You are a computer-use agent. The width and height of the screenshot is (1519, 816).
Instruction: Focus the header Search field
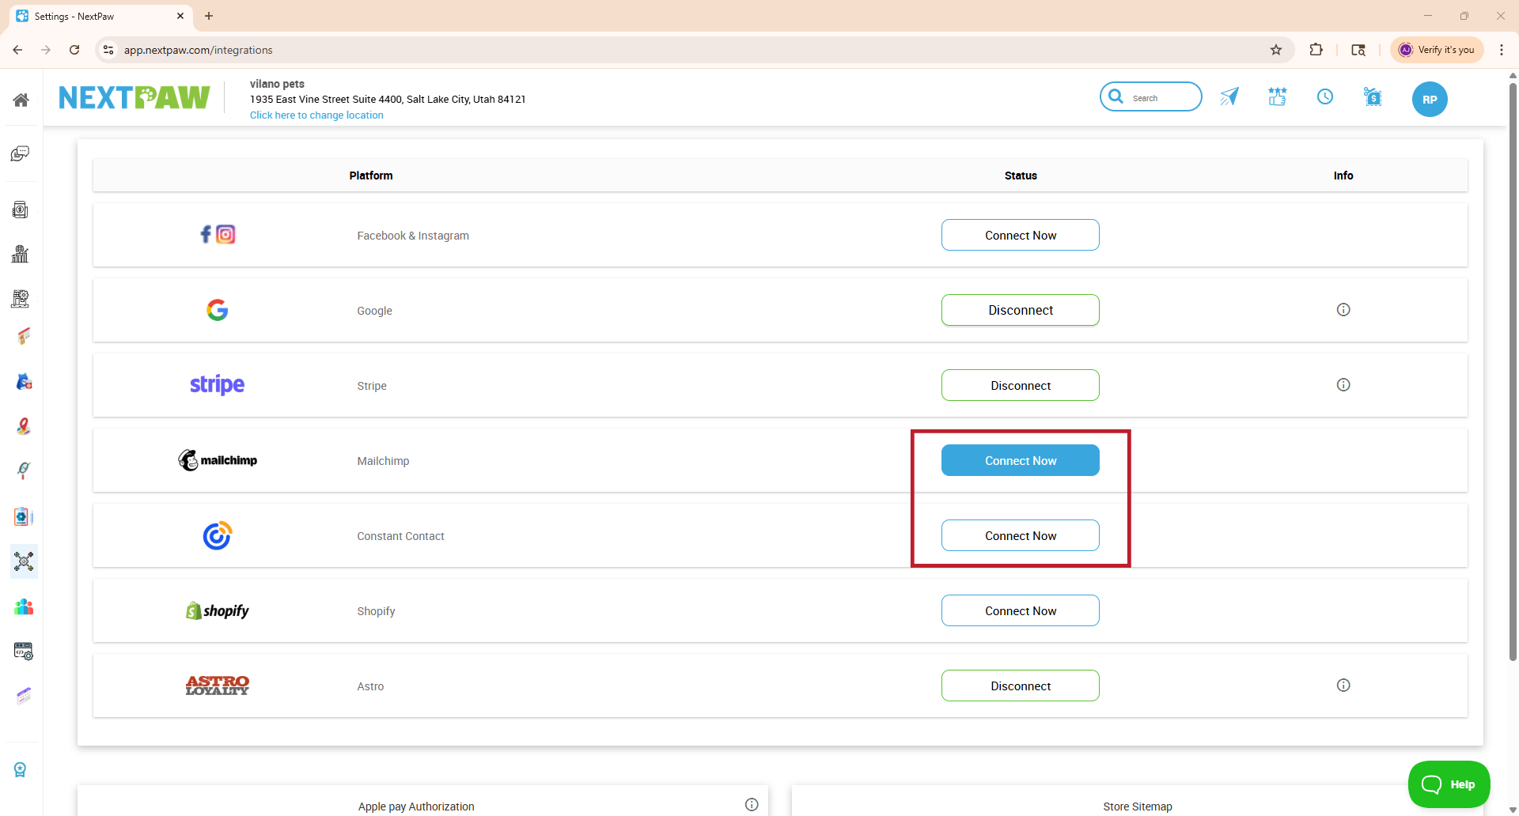coord(1151,96)
